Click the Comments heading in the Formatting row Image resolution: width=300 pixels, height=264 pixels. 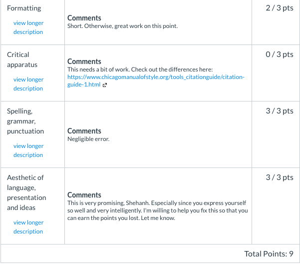[x=84, y=18]
